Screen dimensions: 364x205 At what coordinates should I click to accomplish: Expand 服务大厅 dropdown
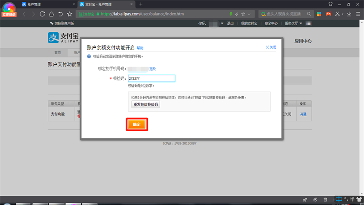293,23
